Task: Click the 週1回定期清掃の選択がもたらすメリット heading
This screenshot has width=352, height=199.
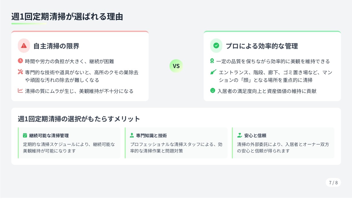Action: pyautogui.click(x=79, y=119)
